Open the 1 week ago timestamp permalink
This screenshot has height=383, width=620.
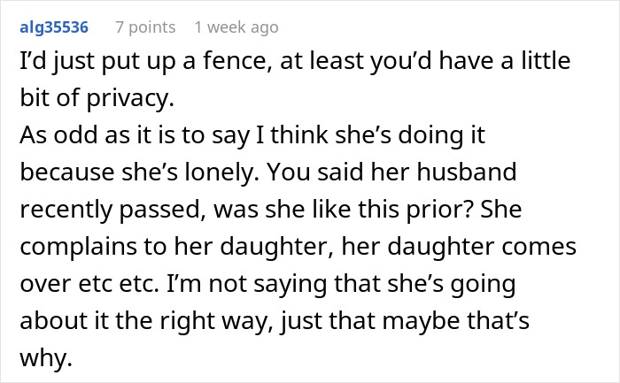(x=236, y=27)
